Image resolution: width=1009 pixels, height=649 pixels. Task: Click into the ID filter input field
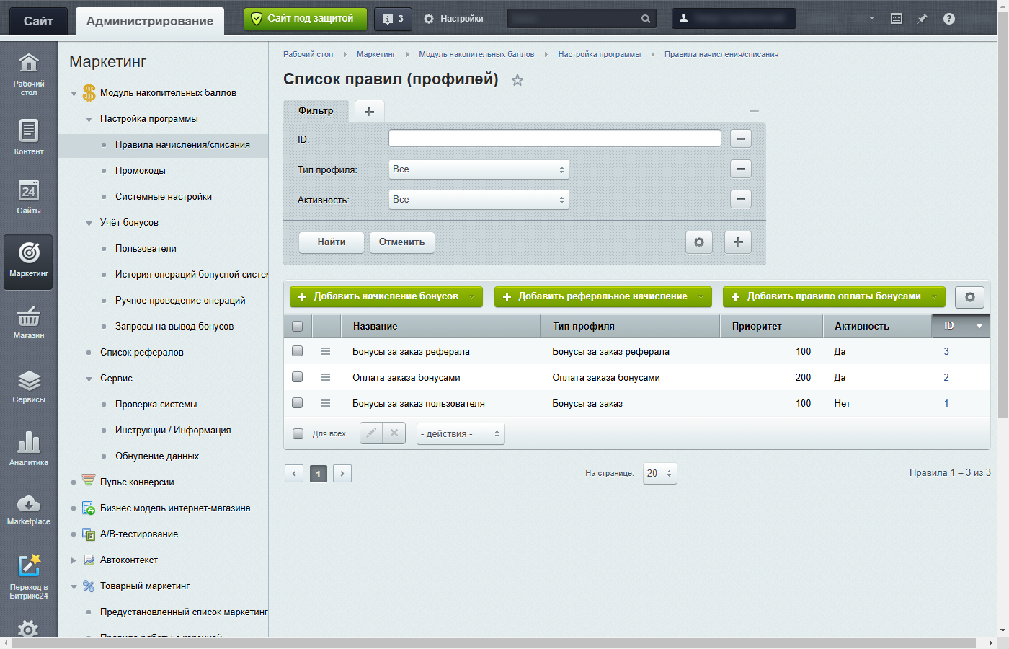coord(555,138)
